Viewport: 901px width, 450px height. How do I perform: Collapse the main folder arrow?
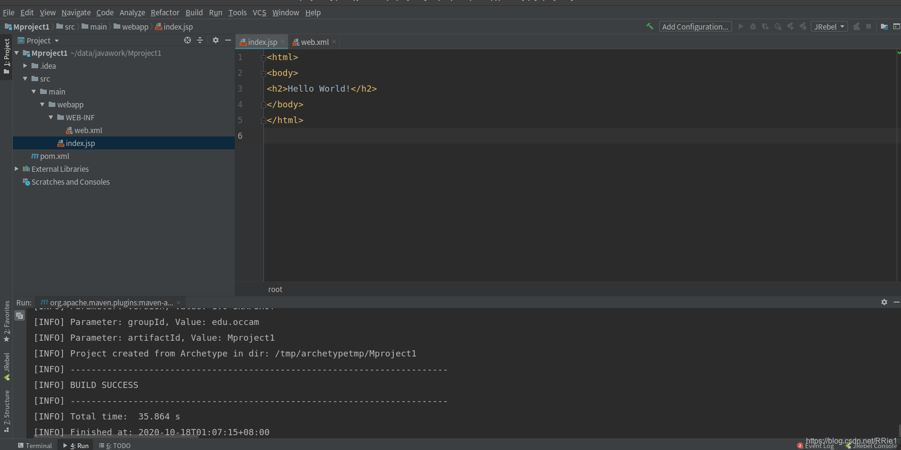(x=34, y=92)
